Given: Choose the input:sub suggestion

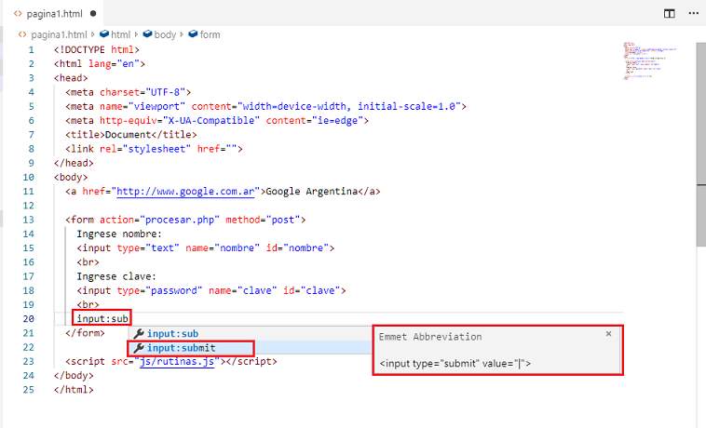Looking at the screenshot, I should (x=250, y=334).
